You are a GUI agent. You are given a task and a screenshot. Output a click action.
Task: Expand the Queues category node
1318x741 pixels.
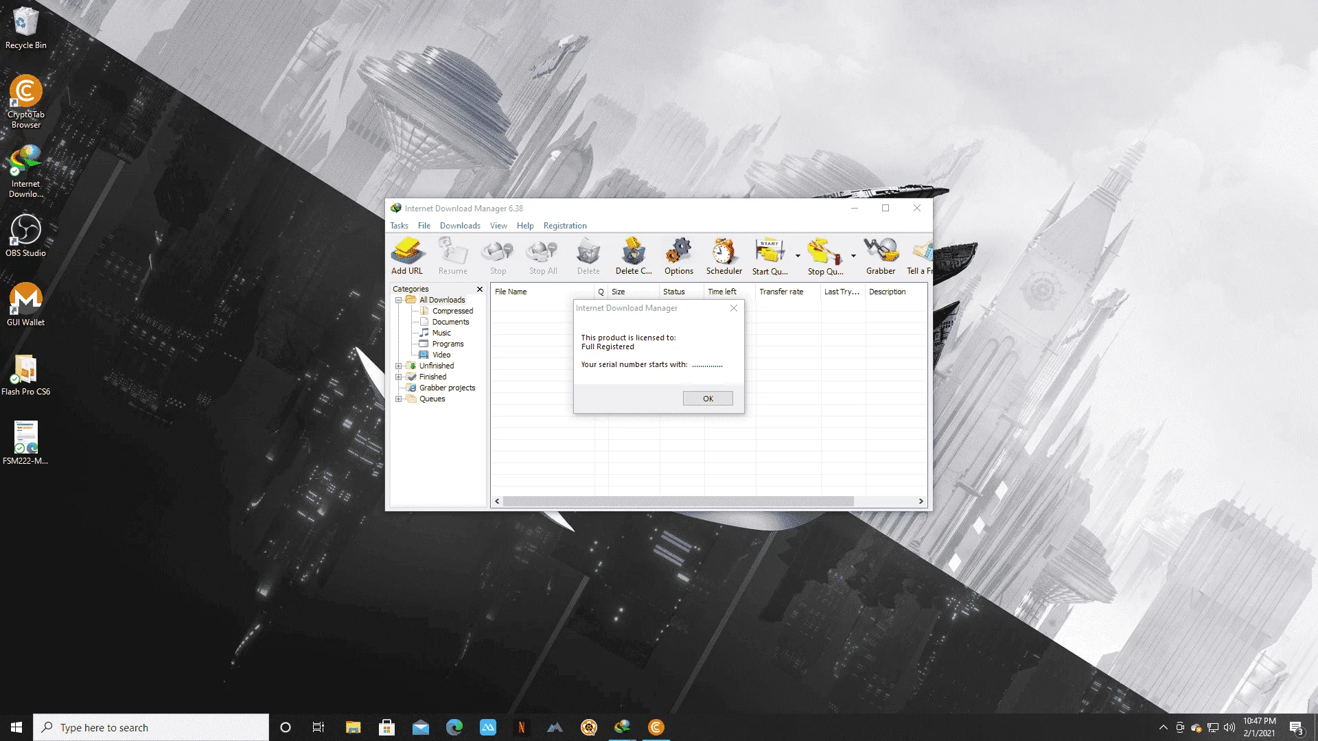coord(398,399)
